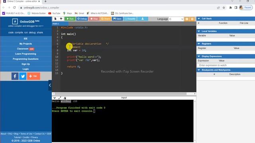Click the console icon right of expand arrows

(x=65, y=98)
